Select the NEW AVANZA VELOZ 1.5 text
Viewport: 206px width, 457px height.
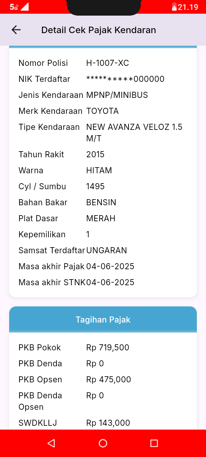click(x=134, y=127)
